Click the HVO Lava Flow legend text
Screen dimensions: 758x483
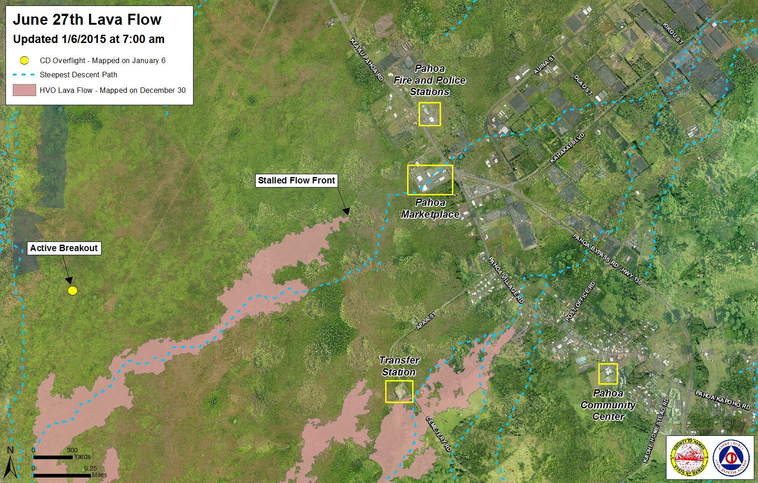click(113, 90)
